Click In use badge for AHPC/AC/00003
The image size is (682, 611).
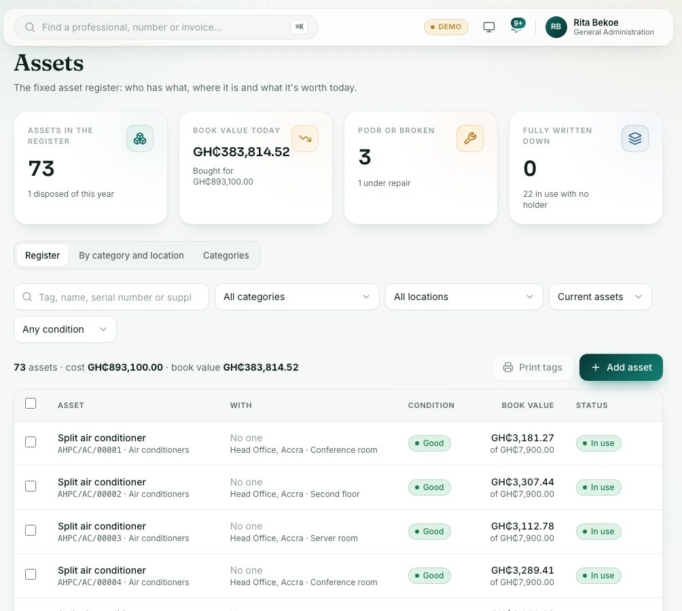point(598,532)
